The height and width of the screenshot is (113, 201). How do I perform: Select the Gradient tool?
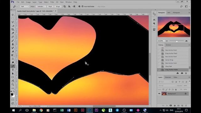pos(13,55)
